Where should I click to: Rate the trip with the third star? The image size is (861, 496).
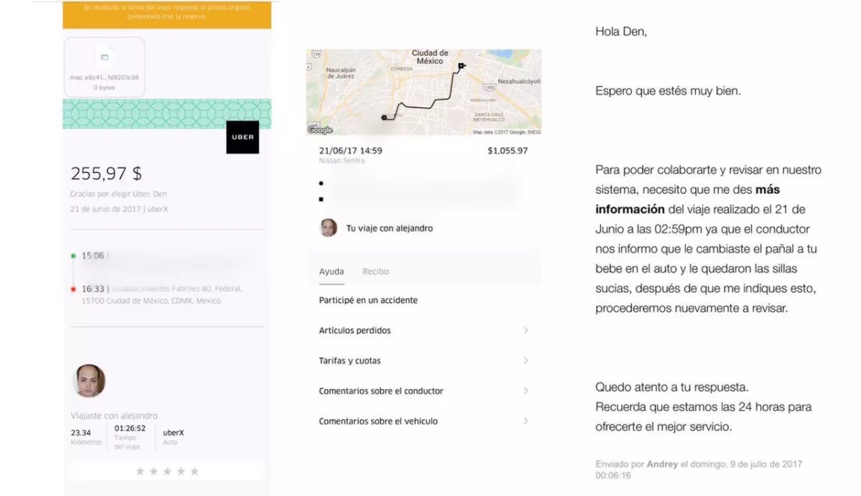click(x=167, y=472)
